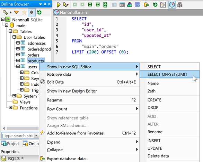Choose Retrieve data from context menu
The image size is (203, 162).
pyautogui.click(x=89, y=74)
